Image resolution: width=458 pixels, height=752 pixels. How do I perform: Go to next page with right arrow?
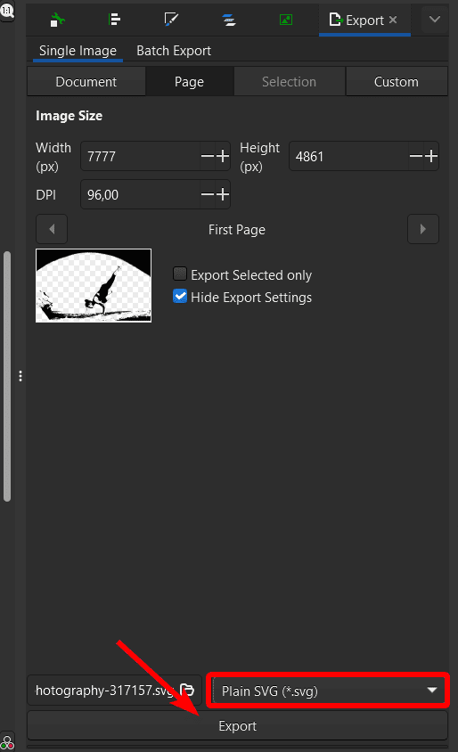pyautogui.click(x=423, y=229)
